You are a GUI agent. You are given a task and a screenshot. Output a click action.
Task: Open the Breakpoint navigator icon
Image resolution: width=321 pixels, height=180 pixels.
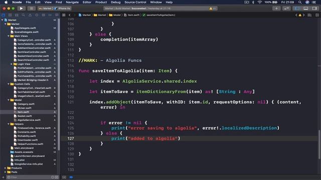tap(50, 15)
